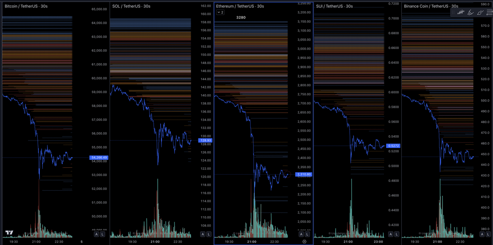
Task: Toggle auto scale on Bitcoin chart
Action: coord(97,234)
